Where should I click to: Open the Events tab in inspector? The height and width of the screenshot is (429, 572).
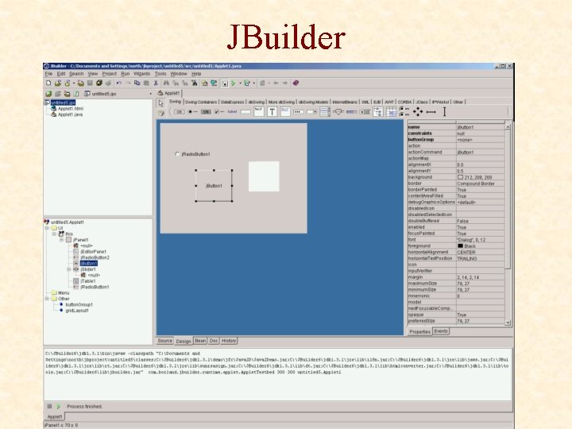tap(441, 331)
